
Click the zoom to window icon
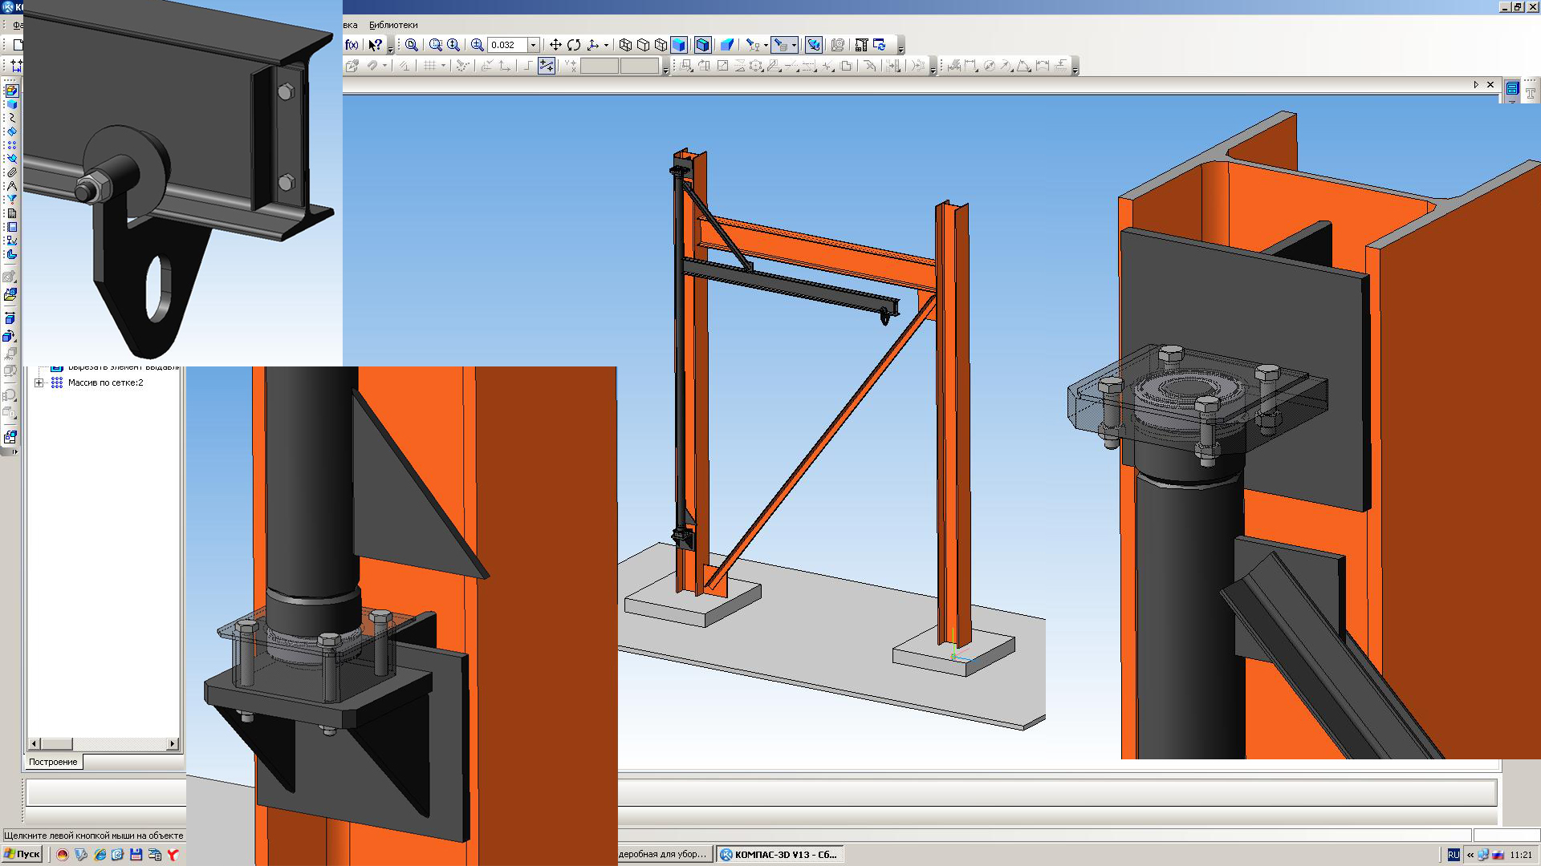pyautogui.click(x=412, y=45)
